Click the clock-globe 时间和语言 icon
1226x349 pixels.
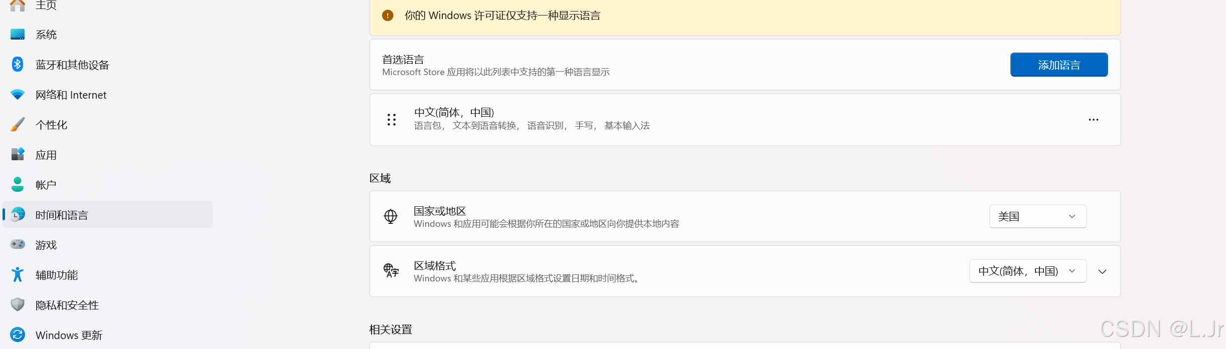(18, 214)
